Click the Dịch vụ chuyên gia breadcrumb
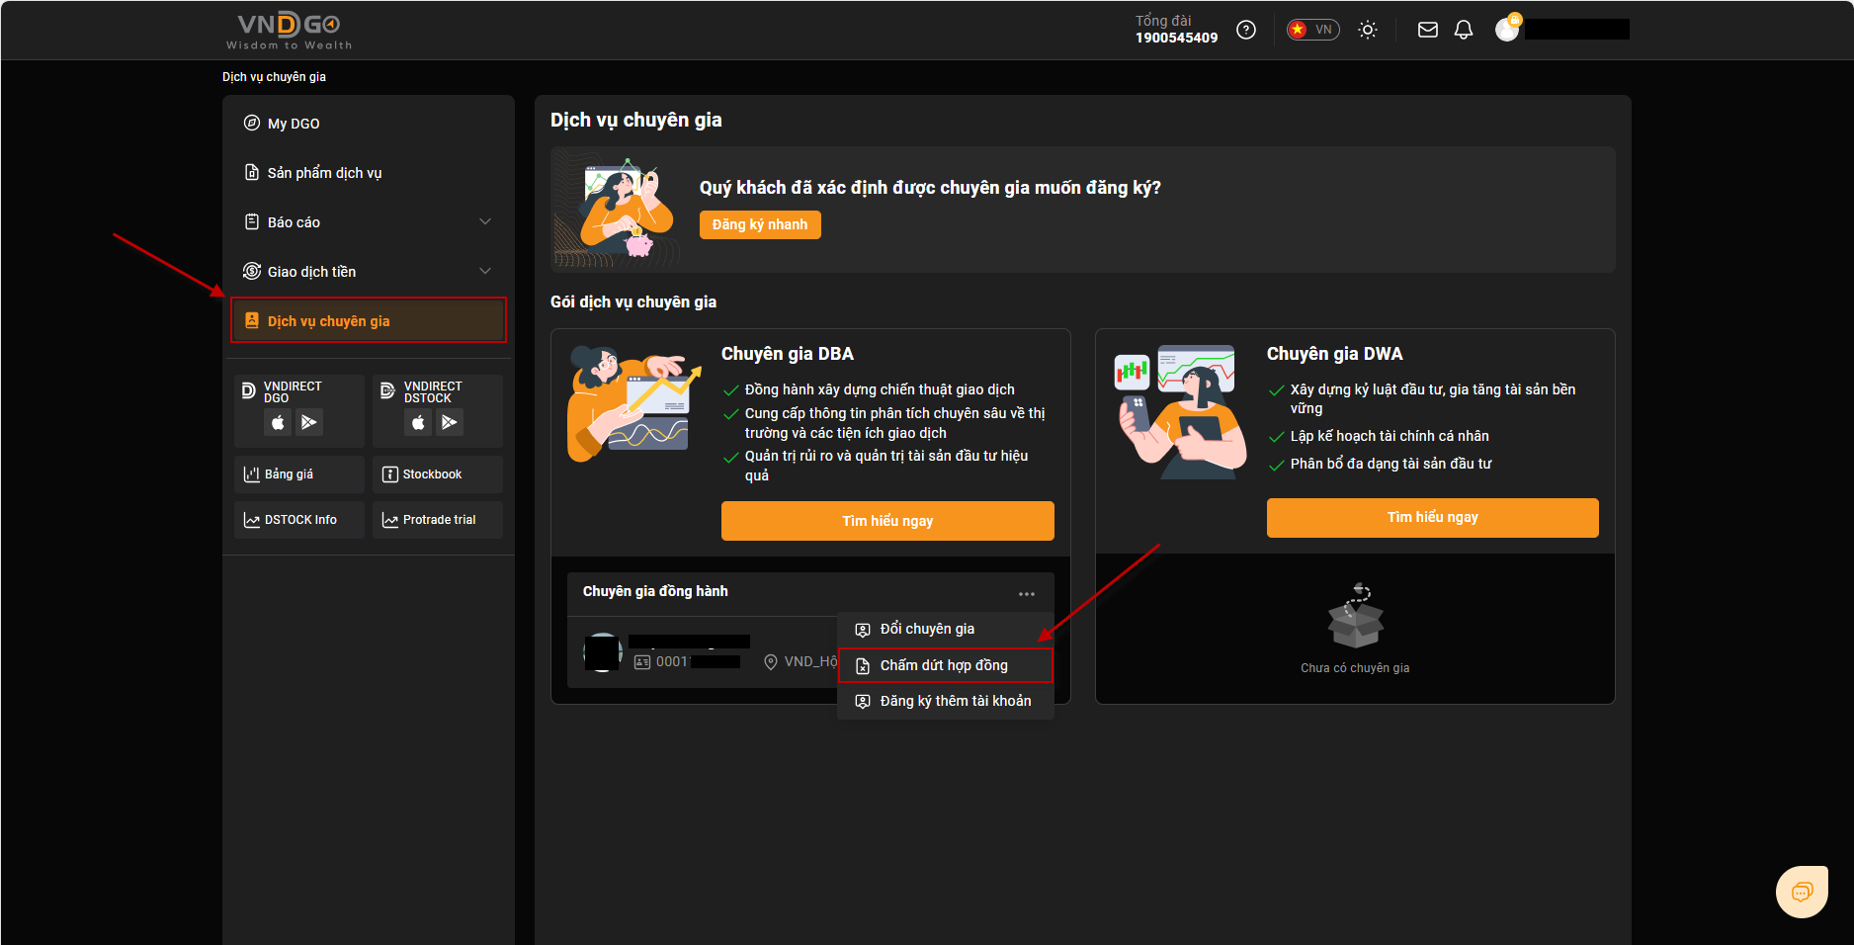This screenshot has height=945, width=1854. [x=274, y=77]
